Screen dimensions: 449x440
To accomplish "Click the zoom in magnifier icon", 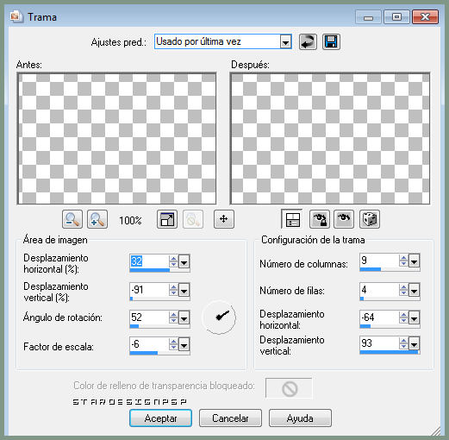I will (x=97, y=219).
